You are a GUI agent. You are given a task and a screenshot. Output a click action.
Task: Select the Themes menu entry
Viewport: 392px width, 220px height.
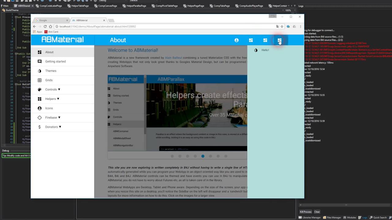tap(62, 71)
